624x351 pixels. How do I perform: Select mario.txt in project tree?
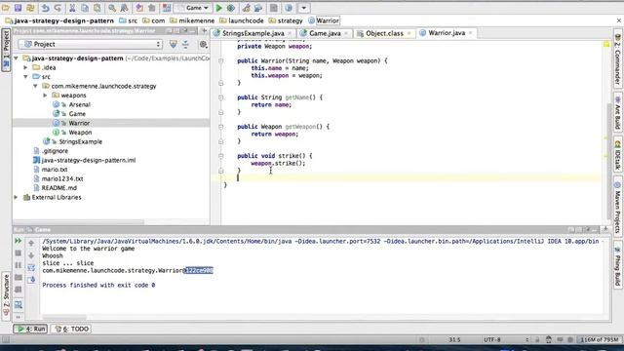[x=55, y=170]
